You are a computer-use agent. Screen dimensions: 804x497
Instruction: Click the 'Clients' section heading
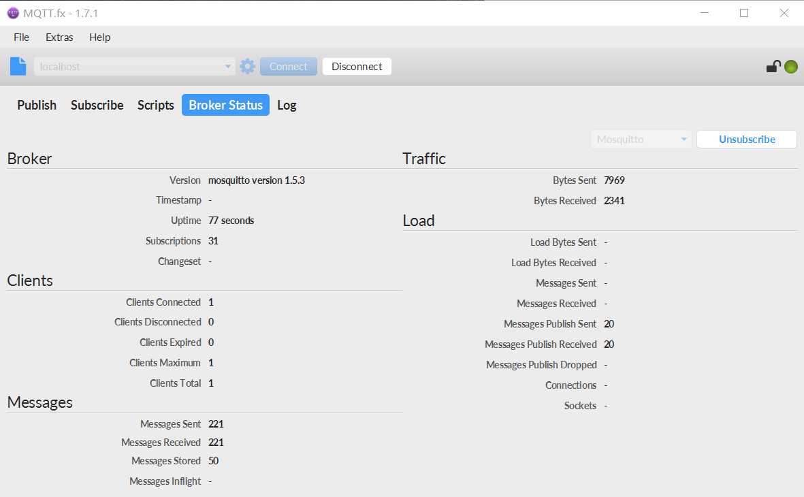[x=30, y=281]
